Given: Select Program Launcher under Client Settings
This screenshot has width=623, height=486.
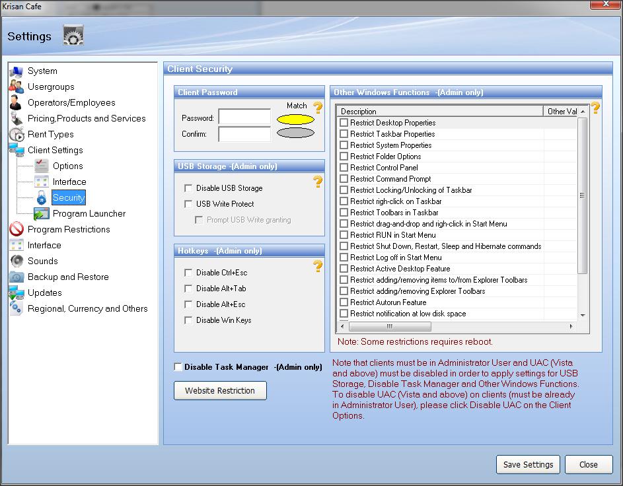Looking at the screenshot, I should click(x=89, y=213).
